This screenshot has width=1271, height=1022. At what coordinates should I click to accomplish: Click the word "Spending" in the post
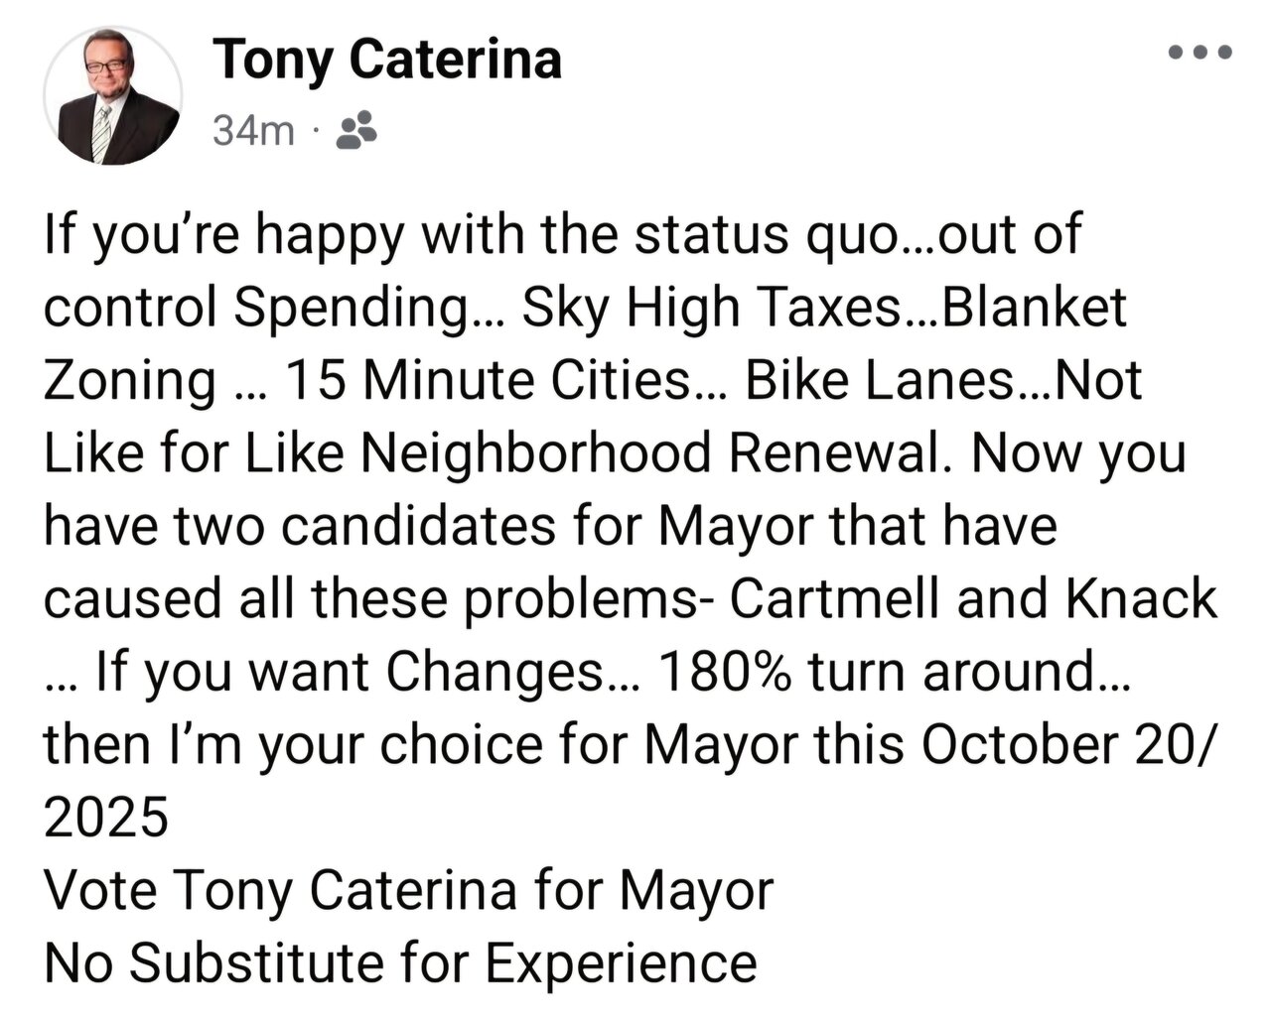point(355,310)
